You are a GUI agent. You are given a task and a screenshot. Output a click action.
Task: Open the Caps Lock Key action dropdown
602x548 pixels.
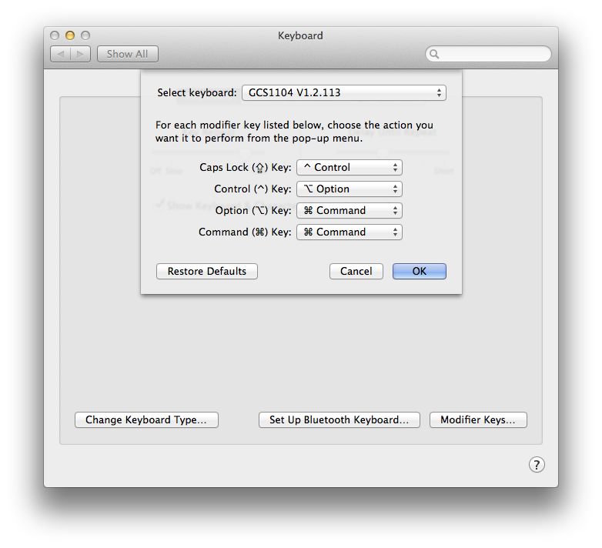pyautogui.click(x=349, y=168)
